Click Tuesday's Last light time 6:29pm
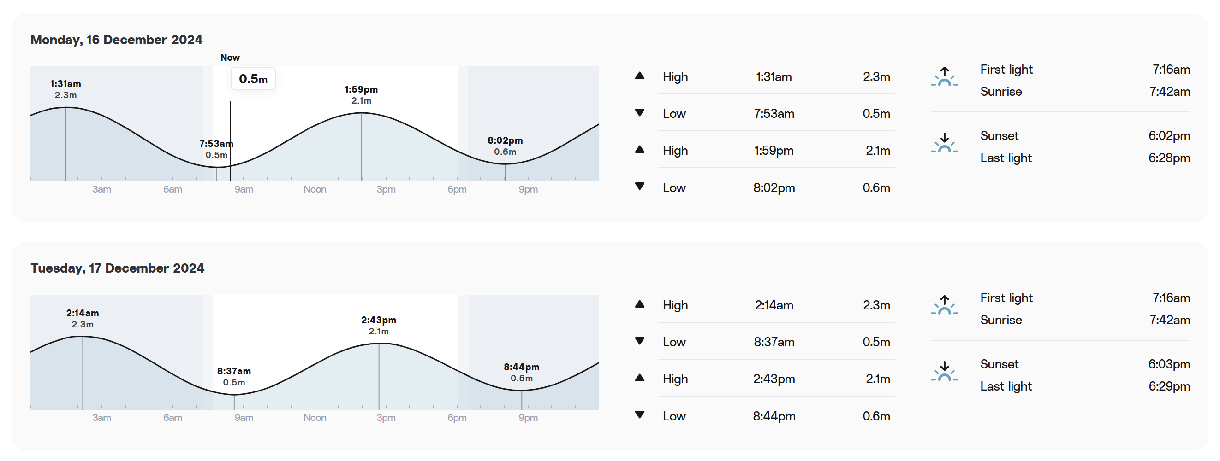Viewport: 1220px width, 461px height. 1169,386
